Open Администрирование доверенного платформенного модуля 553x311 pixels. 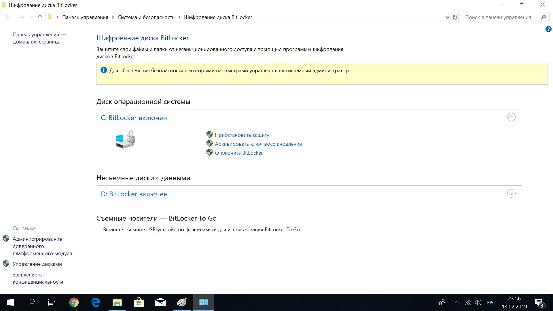pos(42,246)
